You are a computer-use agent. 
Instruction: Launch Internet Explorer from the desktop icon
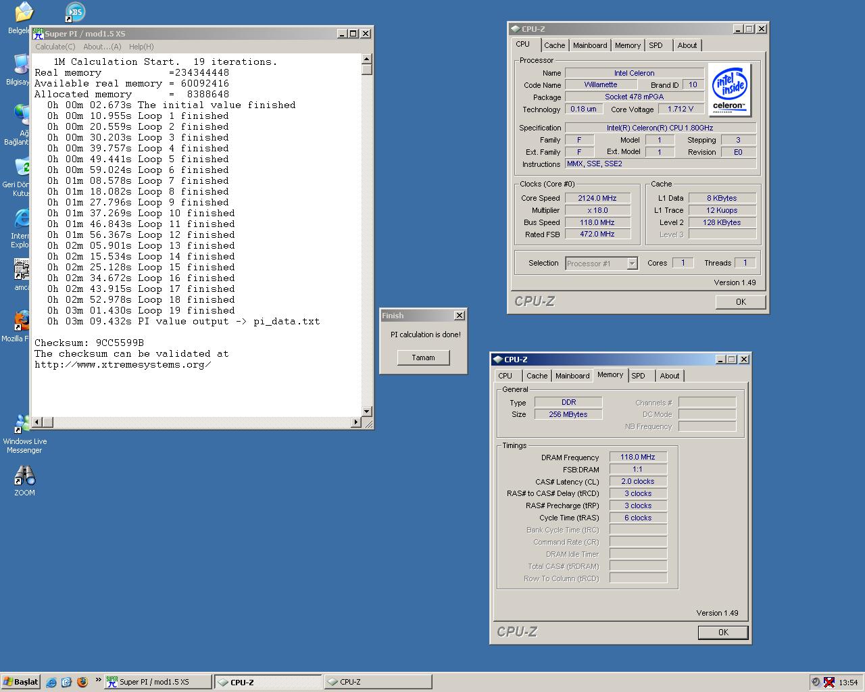22,218
